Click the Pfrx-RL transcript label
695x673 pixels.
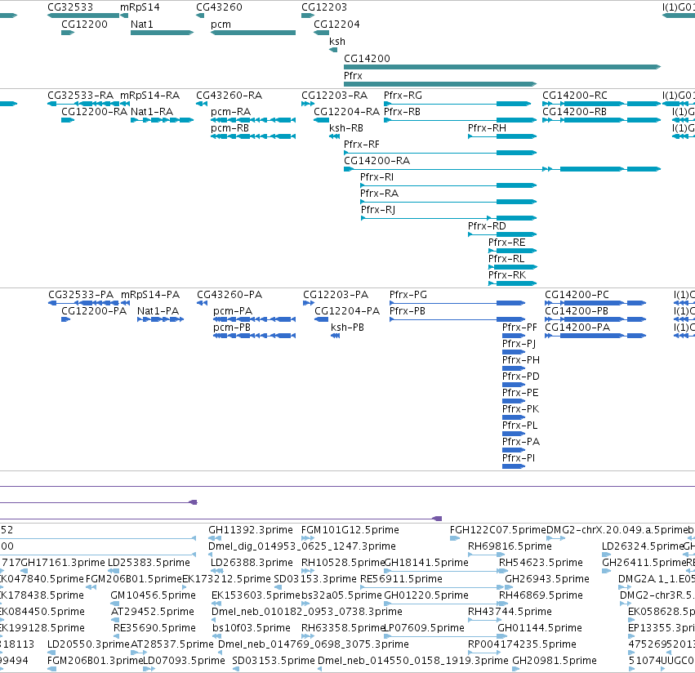pos(506,259)
